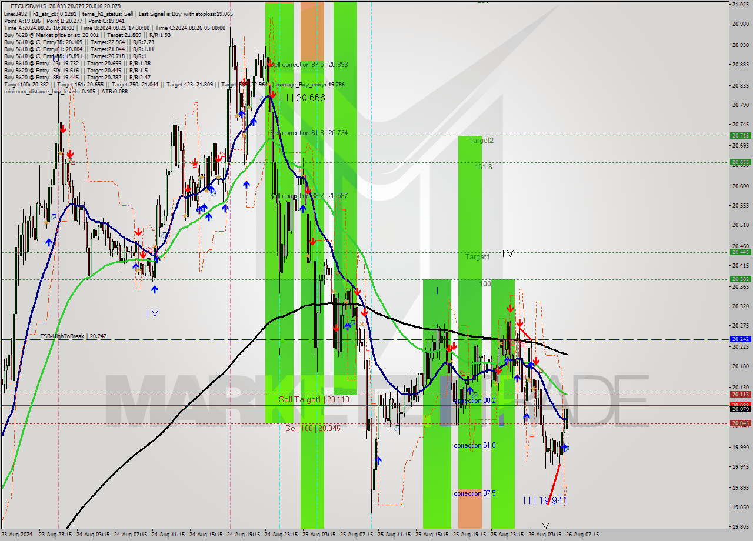
Task: Click the 'correction 38.2' blue label
Action: pos(474,400)
